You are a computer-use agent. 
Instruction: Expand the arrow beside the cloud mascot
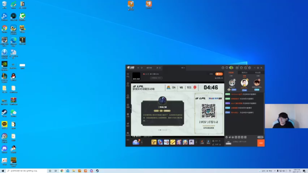click(x=141, y=142)
